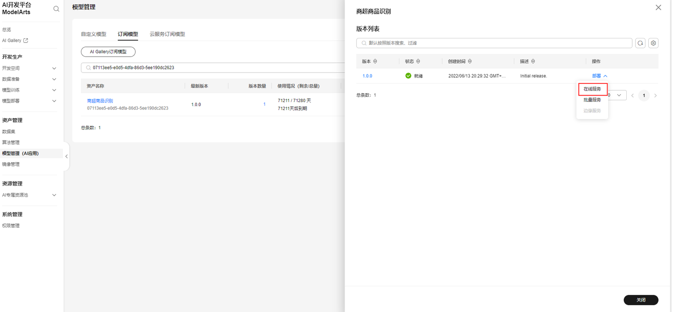Expand the 模型部署 menu chevron
Screen dimensions: 674x312
54,101
